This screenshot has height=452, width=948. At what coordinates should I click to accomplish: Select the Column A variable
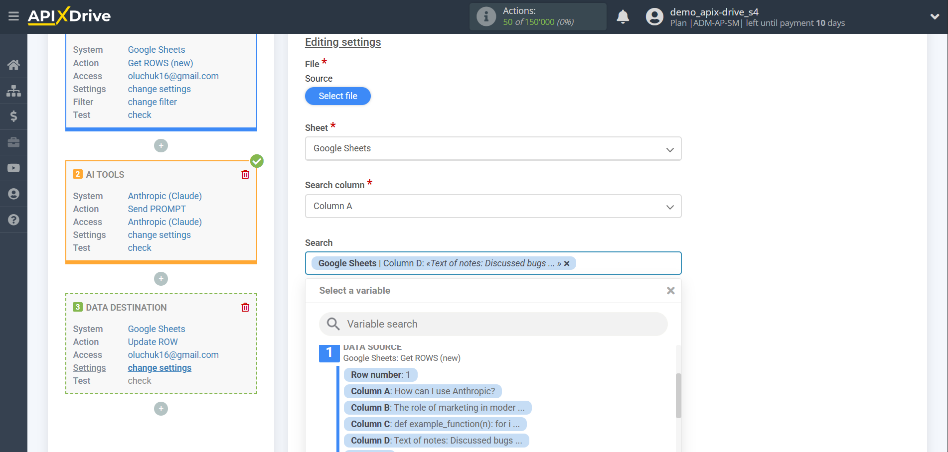(423, 391)
